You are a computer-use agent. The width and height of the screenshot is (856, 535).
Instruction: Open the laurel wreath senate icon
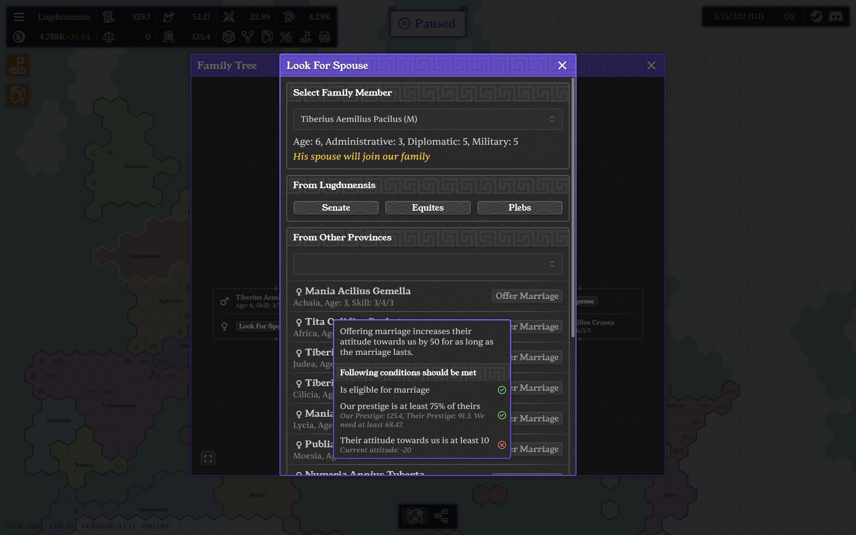[324, 37]
